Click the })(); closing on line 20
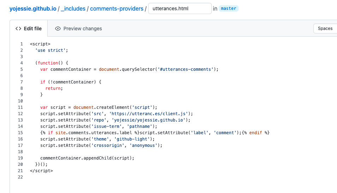337x193 pixels. click(42, 164)
